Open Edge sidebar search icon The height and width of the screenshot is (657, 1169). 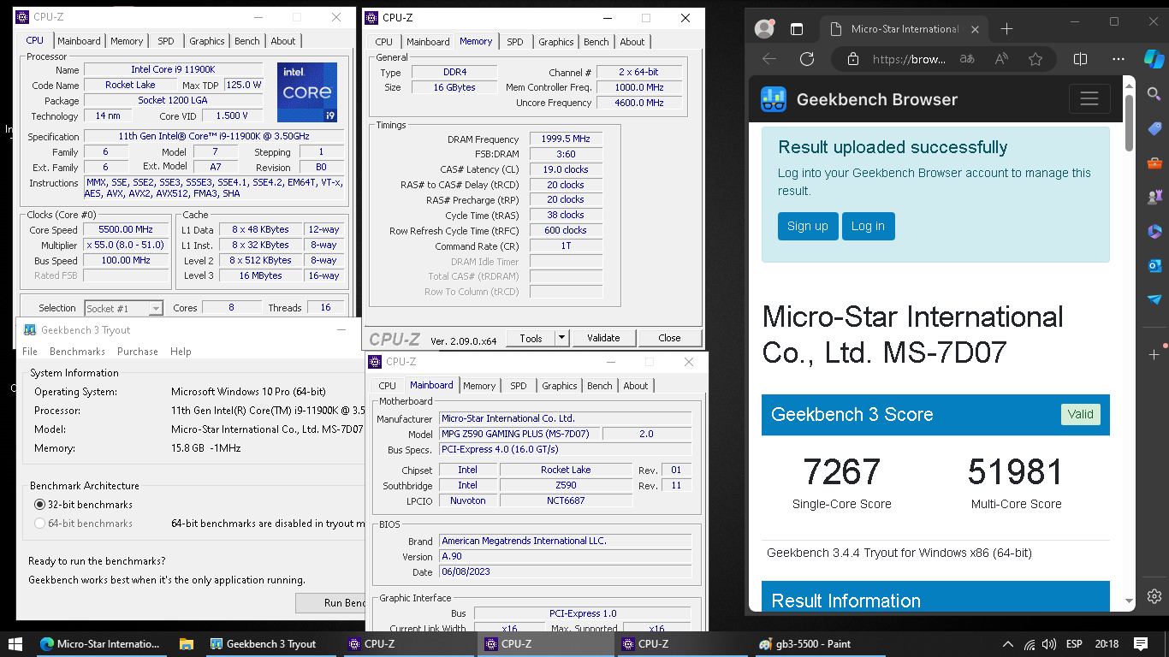coord(1154,96)
